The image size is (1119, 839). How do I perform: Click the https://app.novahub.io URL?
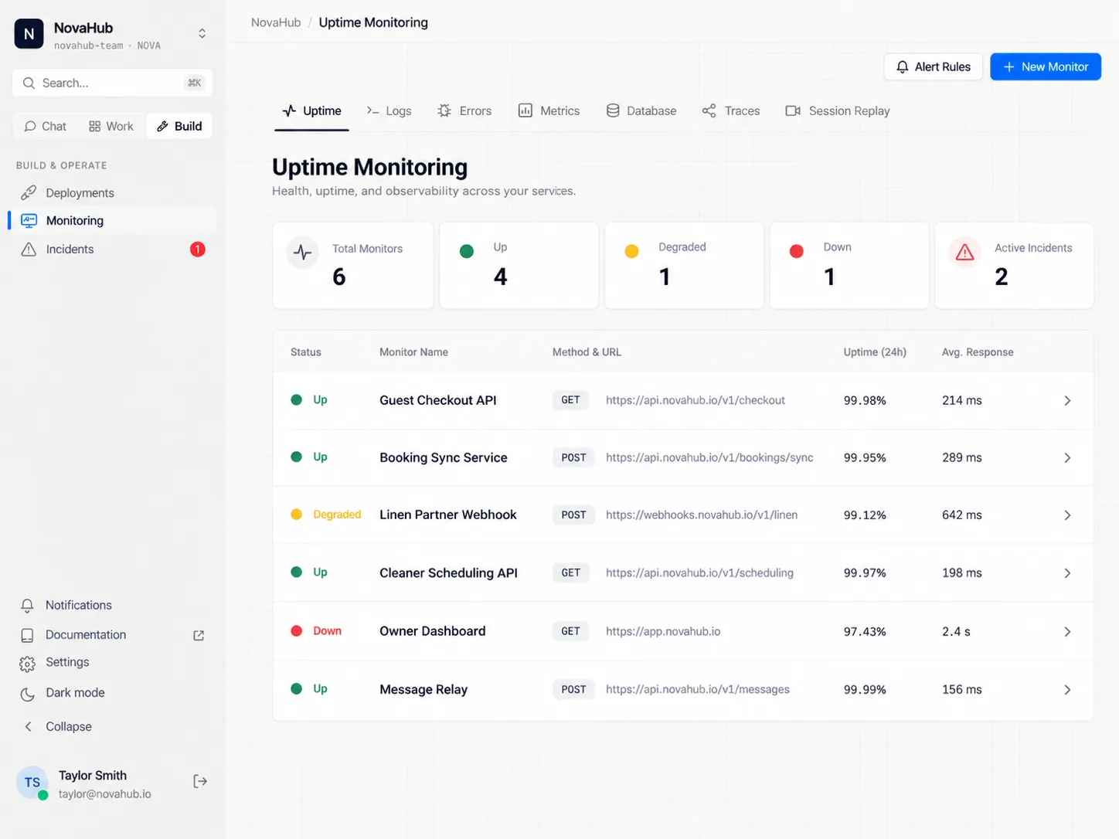pos(663,631)
